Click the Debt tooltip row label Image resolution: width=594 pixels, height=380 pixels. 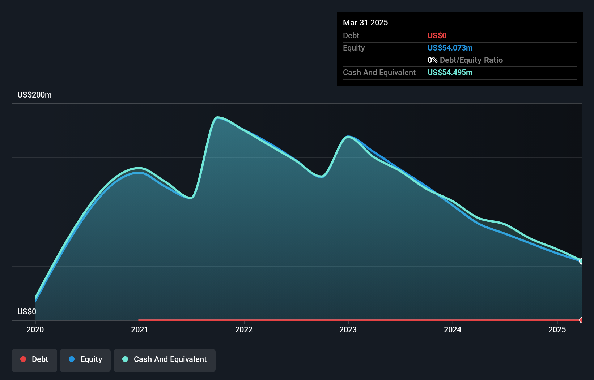click(x=351, y=35)
